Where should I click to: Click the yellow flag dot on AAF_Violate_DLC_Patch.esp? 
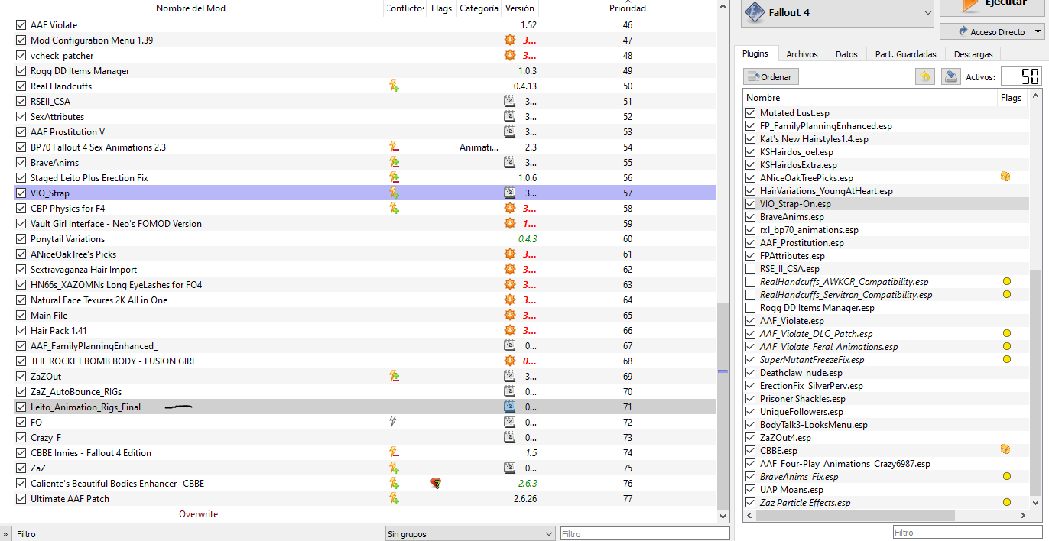(x=1006, y=334)
